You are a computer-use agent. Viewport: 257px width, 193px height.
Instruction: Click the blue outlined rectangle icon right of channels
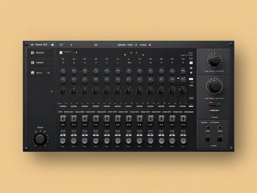[191, 59]
